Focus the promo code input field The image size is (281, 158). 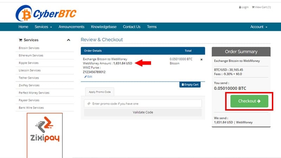[x=143, y=104]
